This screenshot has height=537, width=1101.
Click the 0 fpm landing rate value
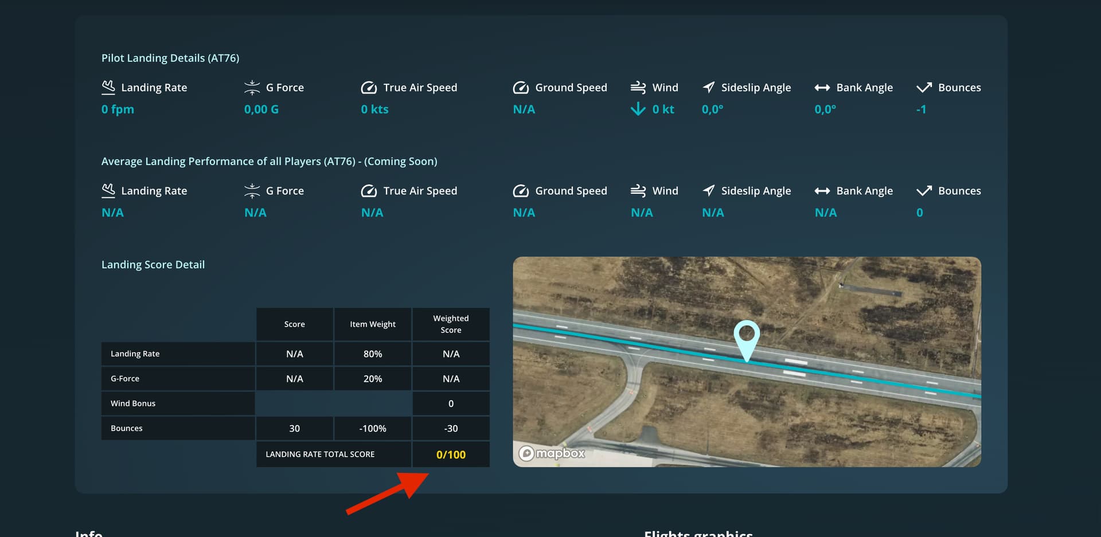[118, 109]
